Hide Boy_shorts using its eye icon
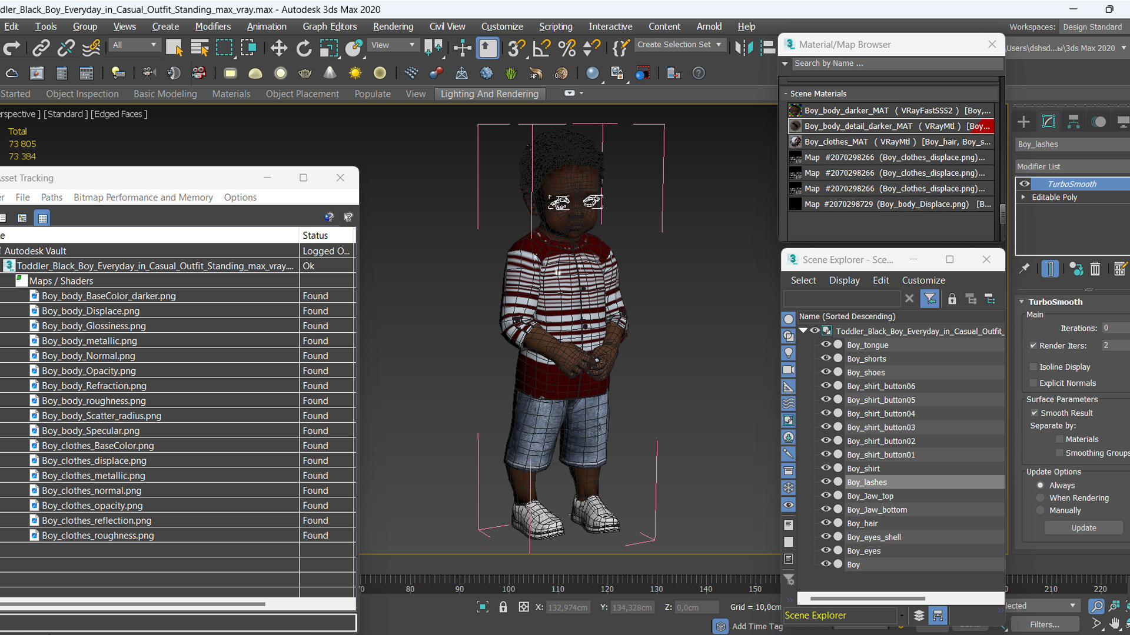The image size is (1130, 635). pyautogui.click(x=826, y=358)
